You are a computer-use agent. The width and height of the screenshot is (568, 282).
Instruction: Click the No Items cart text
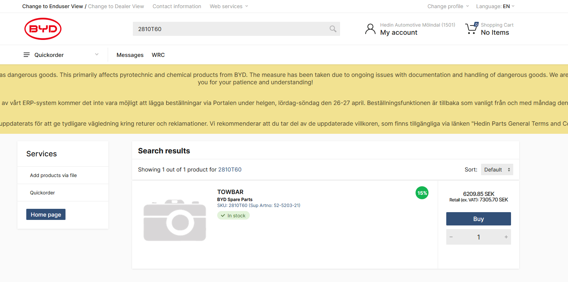495,33
